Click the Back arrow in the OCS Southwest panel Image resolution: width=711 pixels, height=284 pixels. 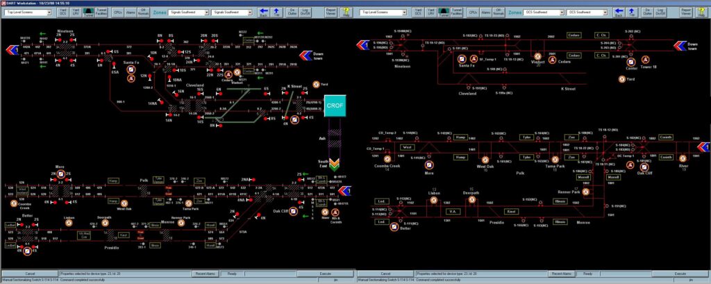coord(619,12)
